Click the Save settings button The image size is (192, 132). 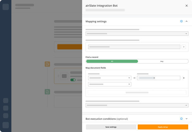point(111,127)
